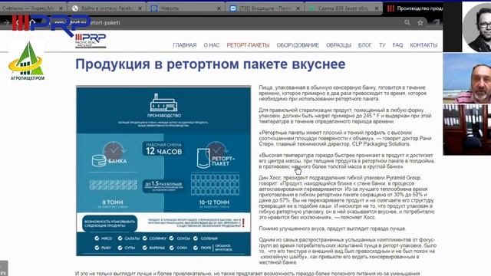Select the Производство прода... tab
Screen dimensions: 491x276
click(414, 8)
